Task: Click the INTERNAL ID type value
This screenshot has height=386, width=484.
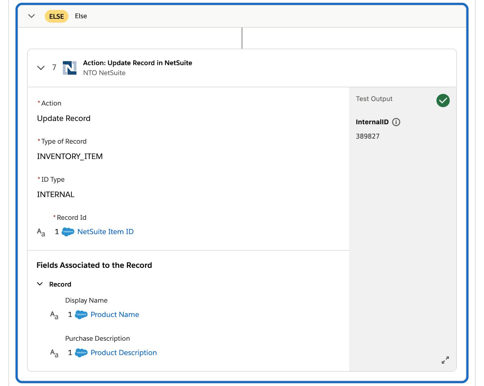Action: coord(56,194)
